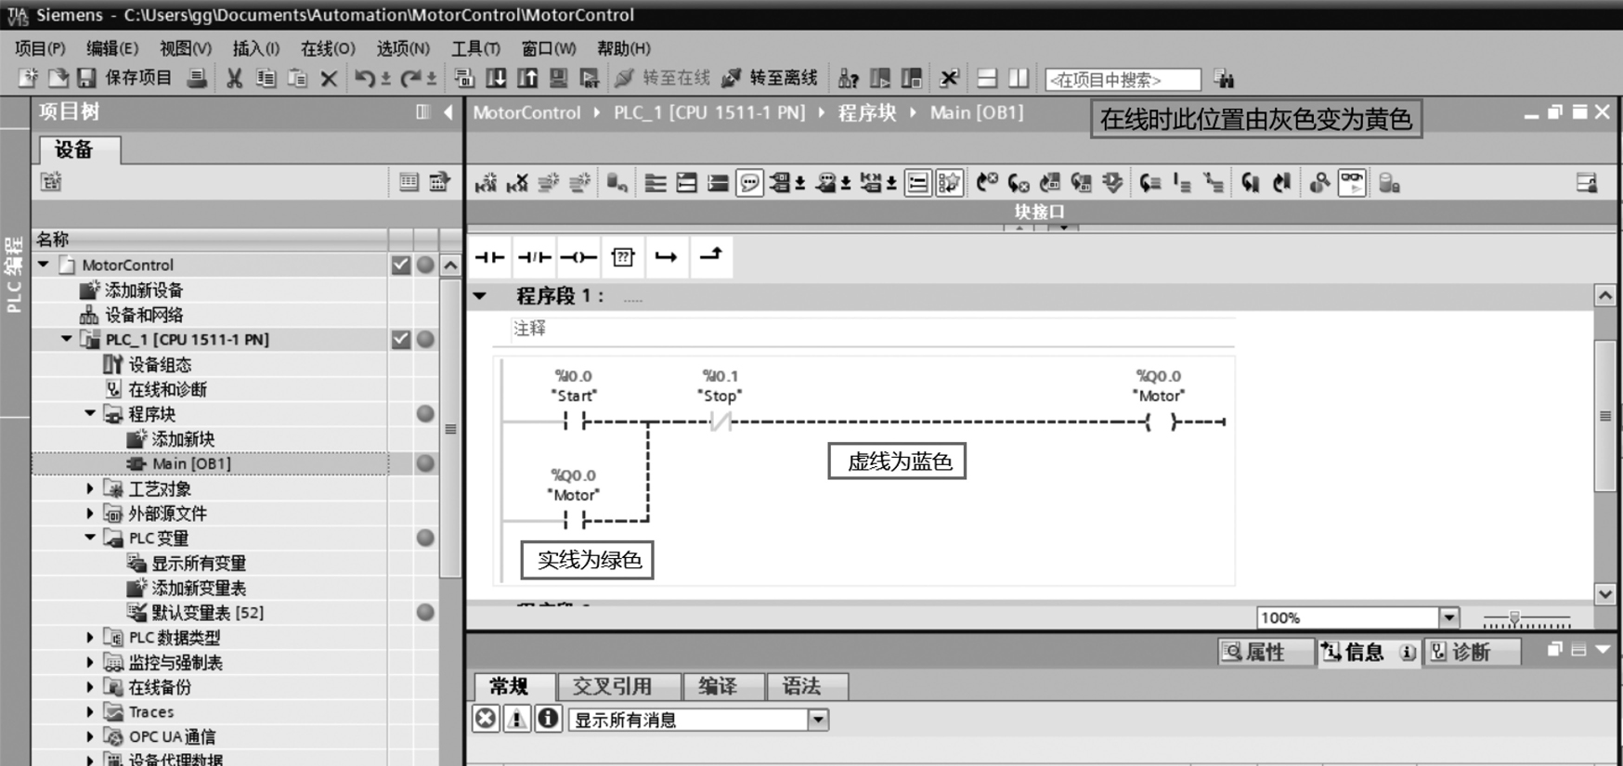Open the 编辑(E) menu

point(112,48)
